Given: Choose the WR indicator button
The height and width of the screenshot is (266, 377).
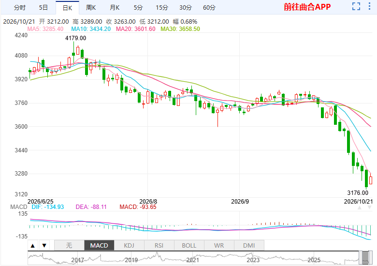Looking at the screenshot, I should pyautogui.click(x=219, y=246).
